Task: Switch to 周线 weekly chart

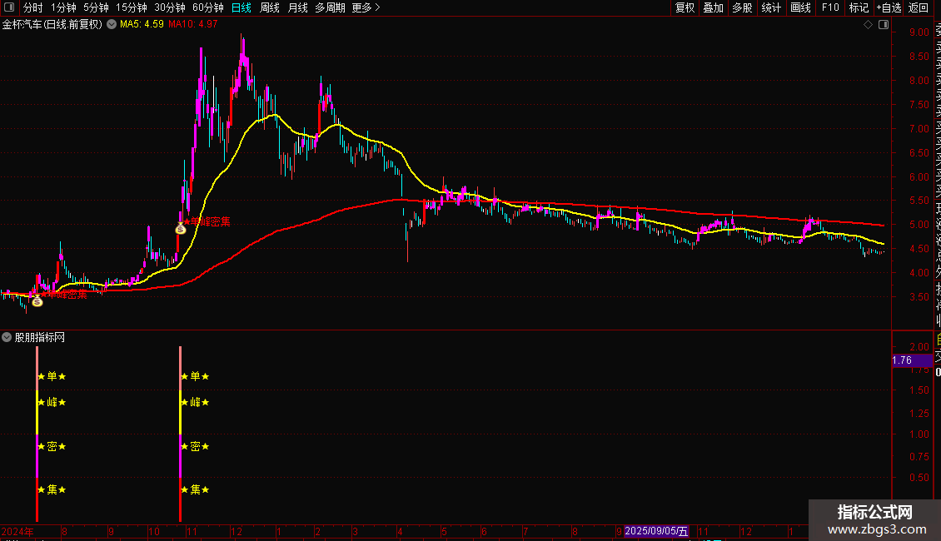Action: [270, 7]
